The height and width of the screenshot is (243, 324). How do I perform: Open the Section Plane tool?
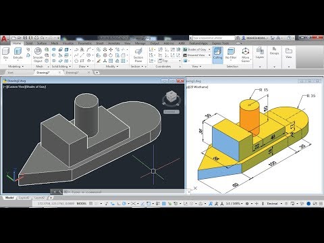point(138,55)
